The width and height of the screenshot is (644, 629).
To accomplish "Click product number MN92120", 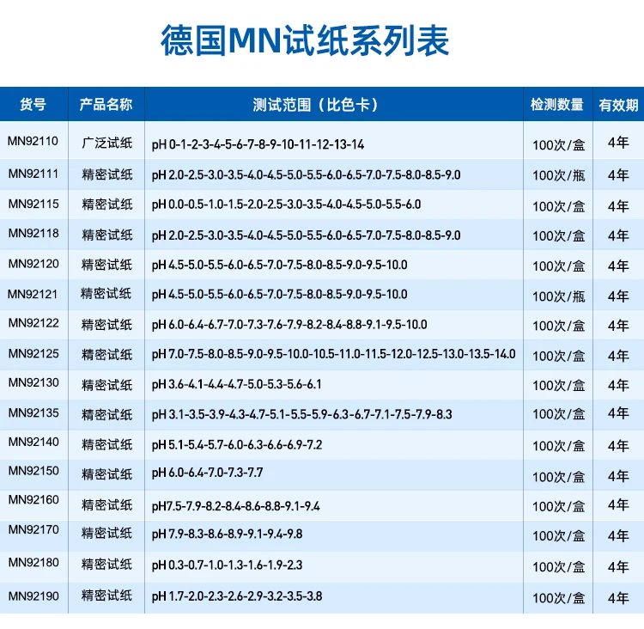I will click(33, 263).
